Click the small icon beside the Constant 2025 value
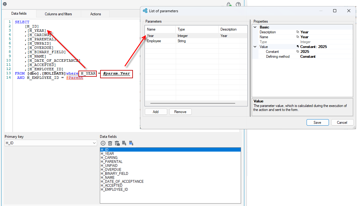358x206 pixels. tap(297, 51)
